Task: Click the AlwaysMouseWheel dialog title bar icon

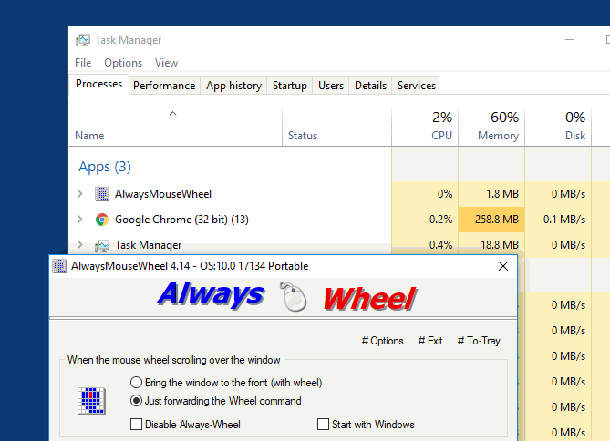Action: coord(59,266)
